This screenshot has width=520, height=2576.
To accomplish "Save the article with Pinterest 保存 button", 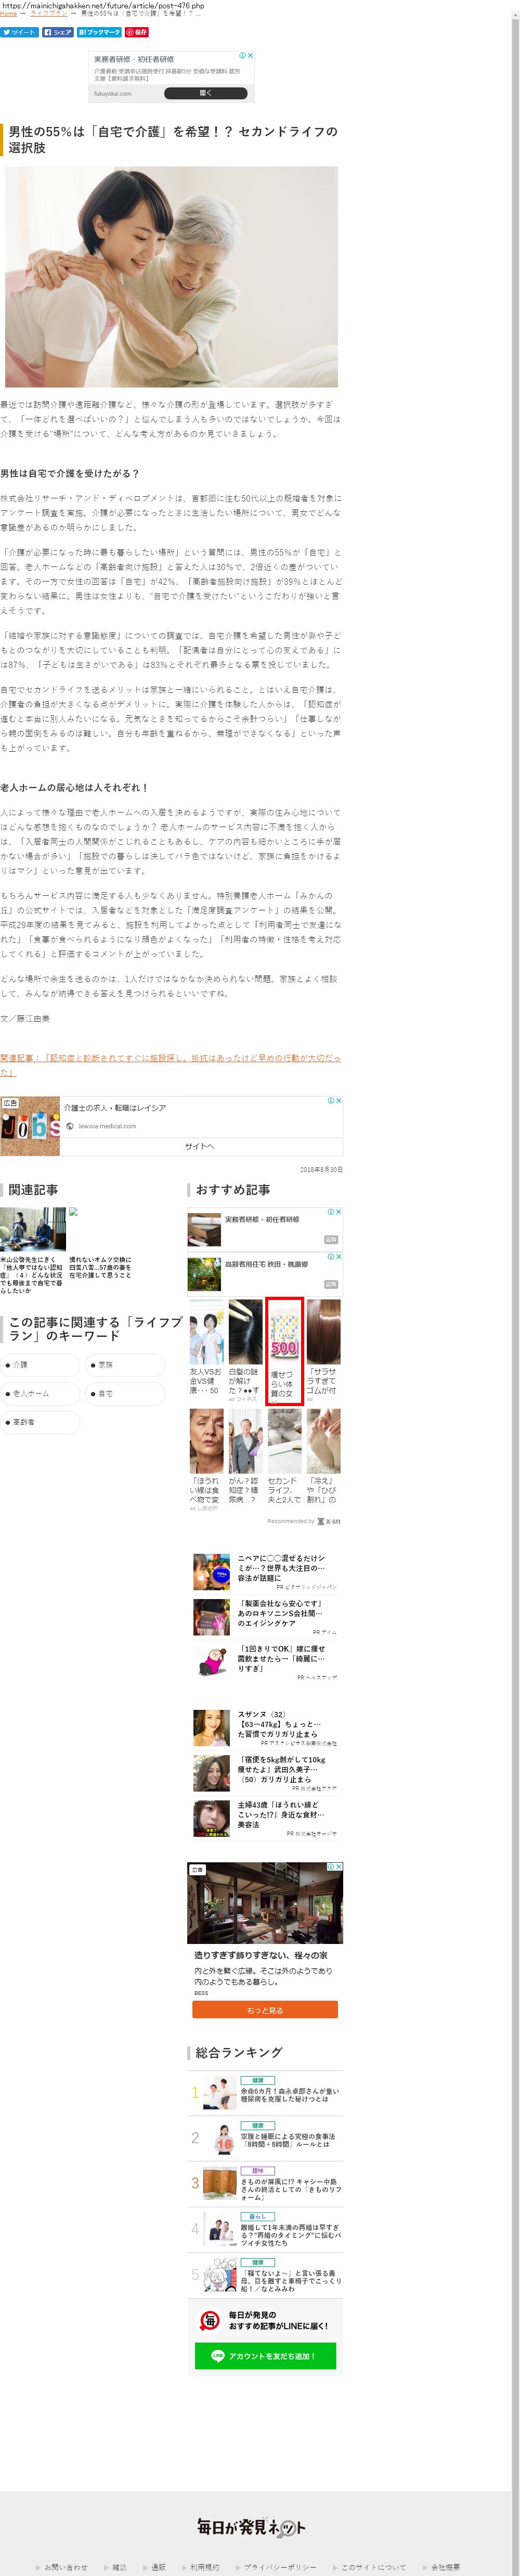I will coord(136,32).
